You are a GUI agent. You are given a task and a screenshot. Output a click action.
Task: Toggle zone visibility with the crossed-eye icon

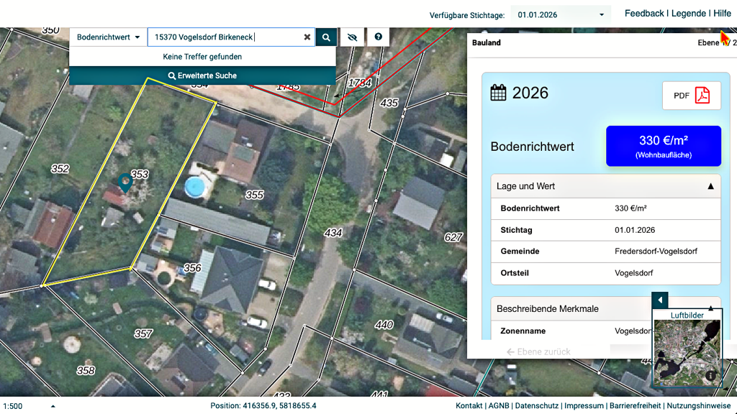coord(352,37)
